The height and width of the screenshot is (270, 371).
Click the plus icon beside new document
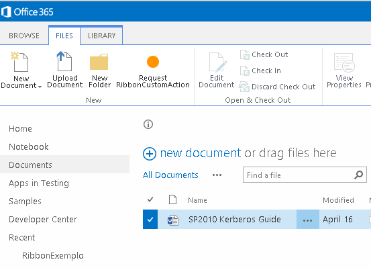click(x=150, y=154)
